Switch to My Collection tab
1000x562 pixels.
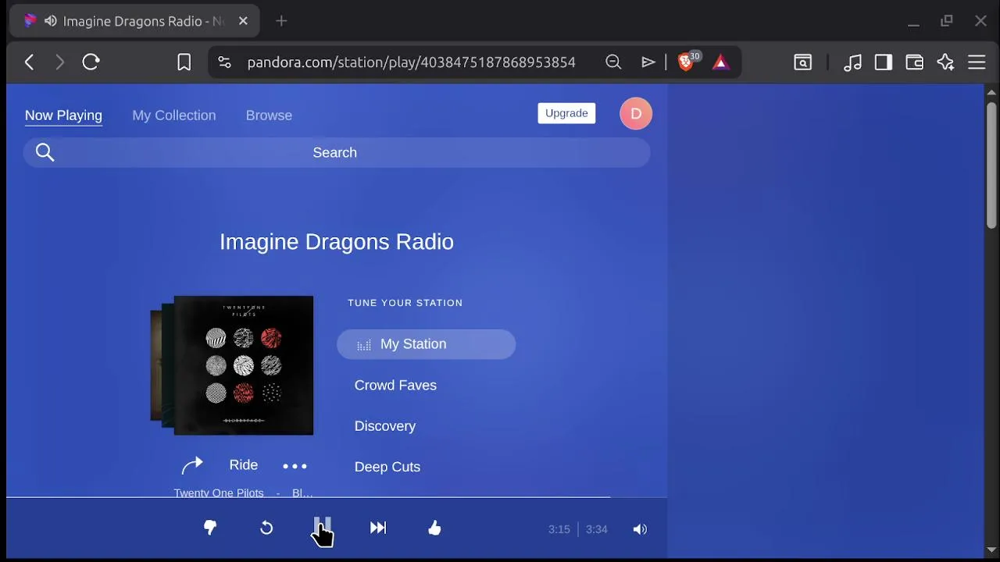[173, 116]
